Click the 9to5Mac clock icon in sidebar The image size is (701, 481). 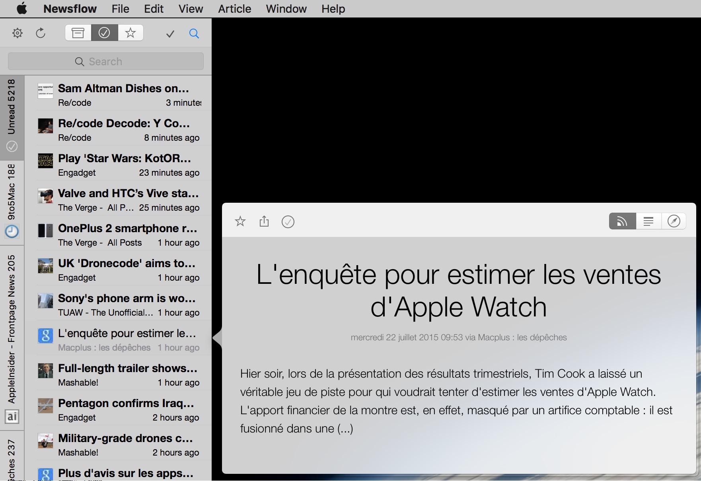tap(12, 231)
